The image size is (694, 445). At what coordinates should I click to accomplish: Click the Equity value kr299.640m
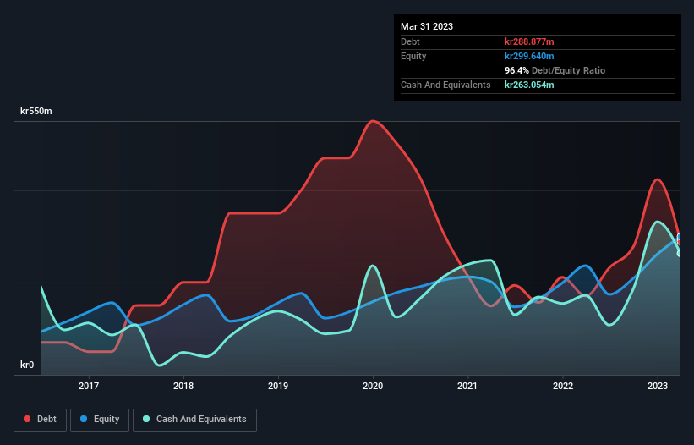529,56
